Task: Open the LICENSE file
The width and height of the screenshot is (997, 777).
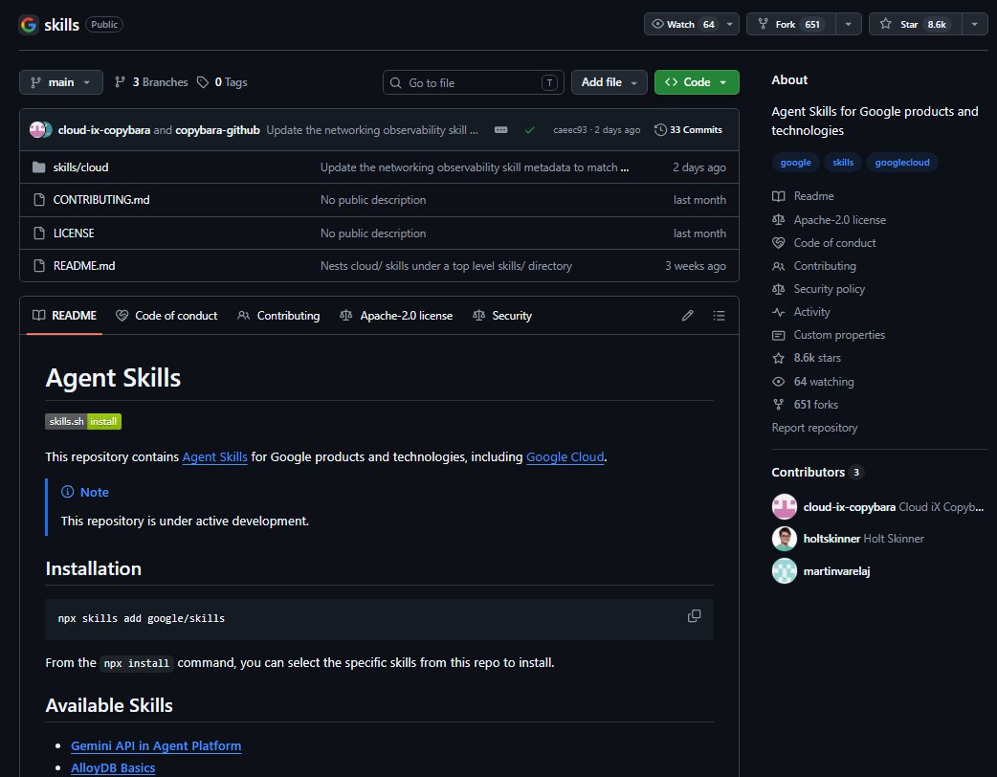Action: pyautogui.click(x=74, y=233)
